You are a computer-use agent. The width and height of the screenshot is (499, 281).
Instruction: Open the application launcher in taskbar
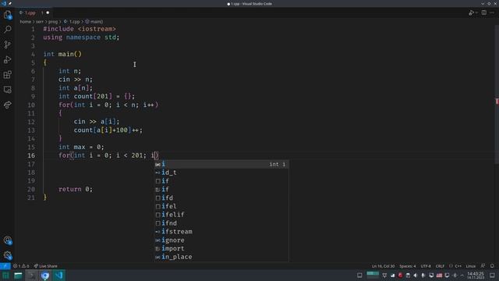(5, 276)
